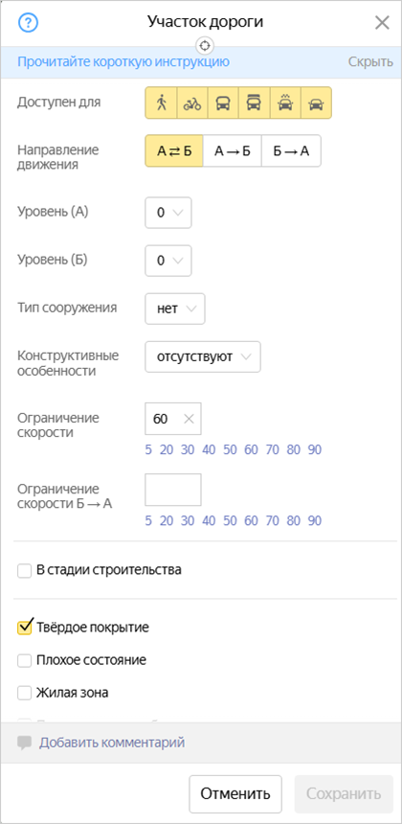Click the 'Ограничение скорости Б → А' input field
402x824 pixels.
173,490
